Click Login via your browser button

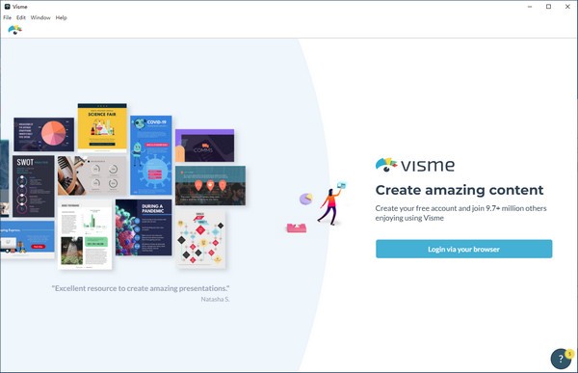coord(463,249)
